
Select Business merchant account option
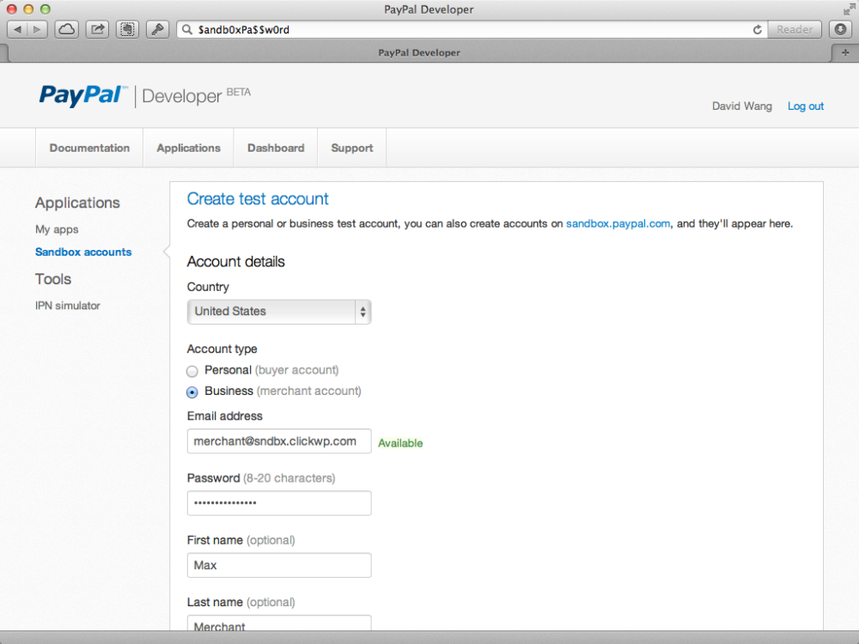[x=192, y=392]
